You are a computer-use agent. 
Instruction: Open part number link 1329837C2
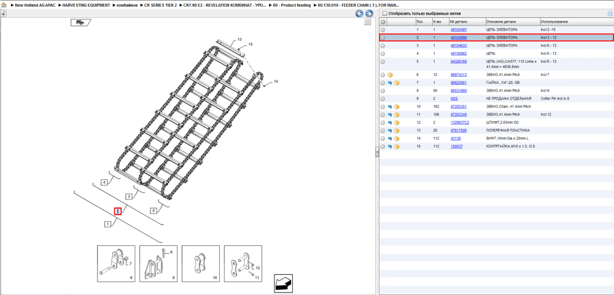[460, 123]
